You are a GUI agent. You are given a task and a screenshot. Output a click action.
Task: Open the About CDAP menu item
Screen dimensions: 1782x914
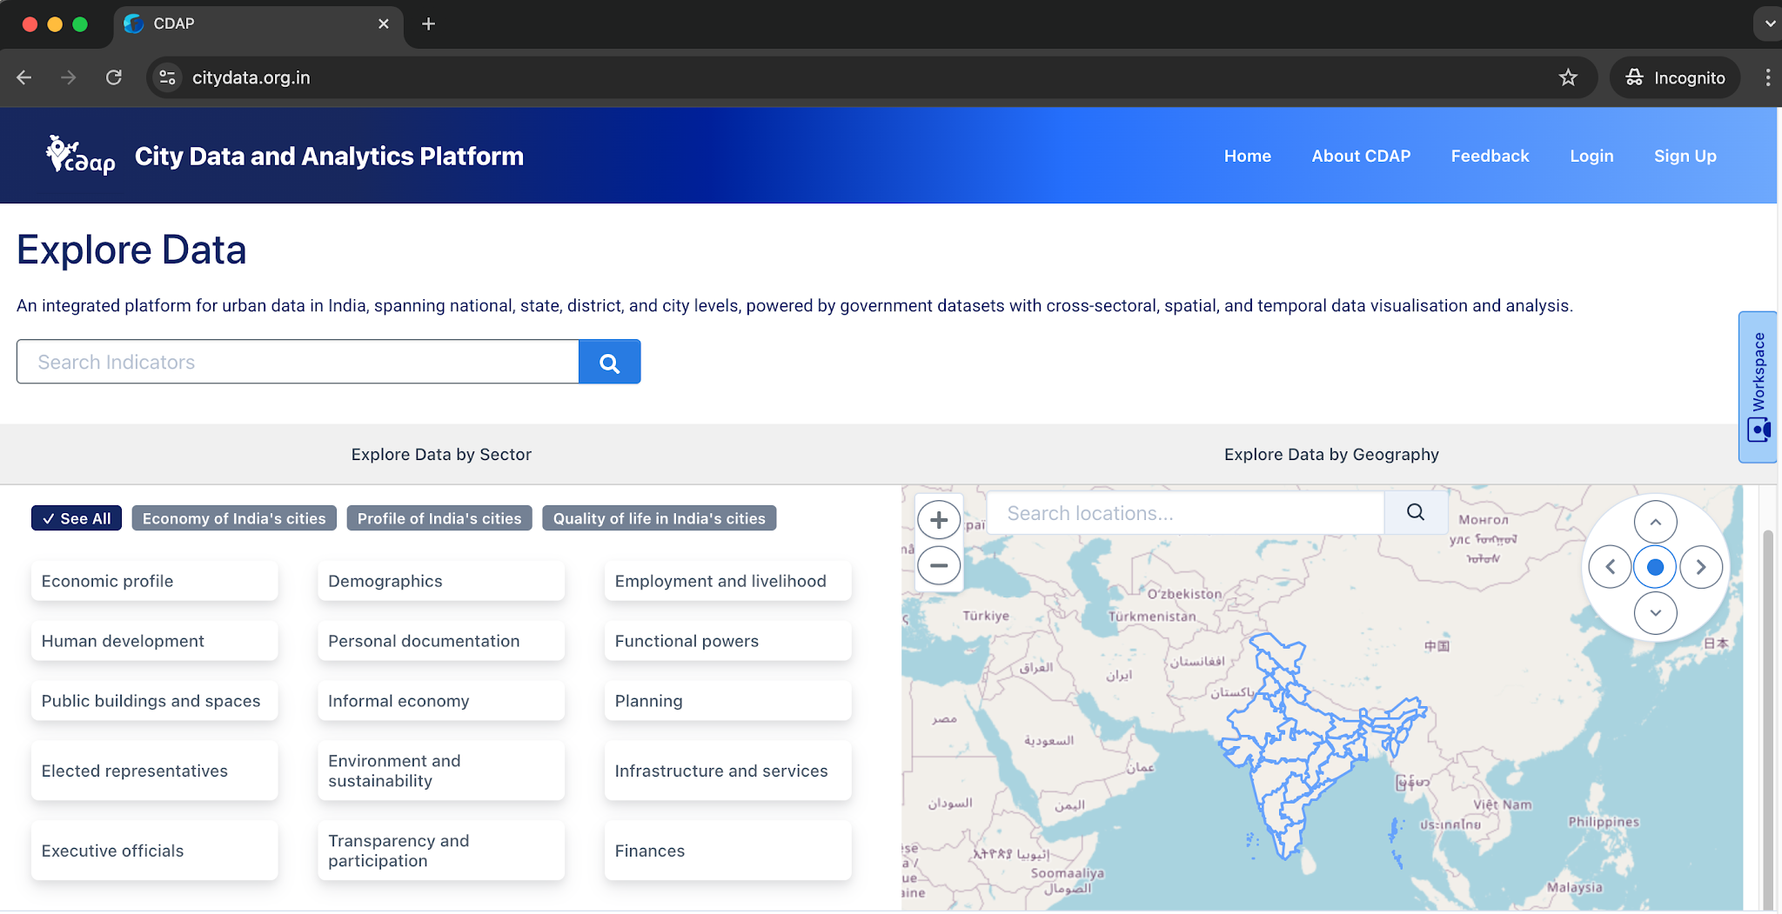point(1361,156)
